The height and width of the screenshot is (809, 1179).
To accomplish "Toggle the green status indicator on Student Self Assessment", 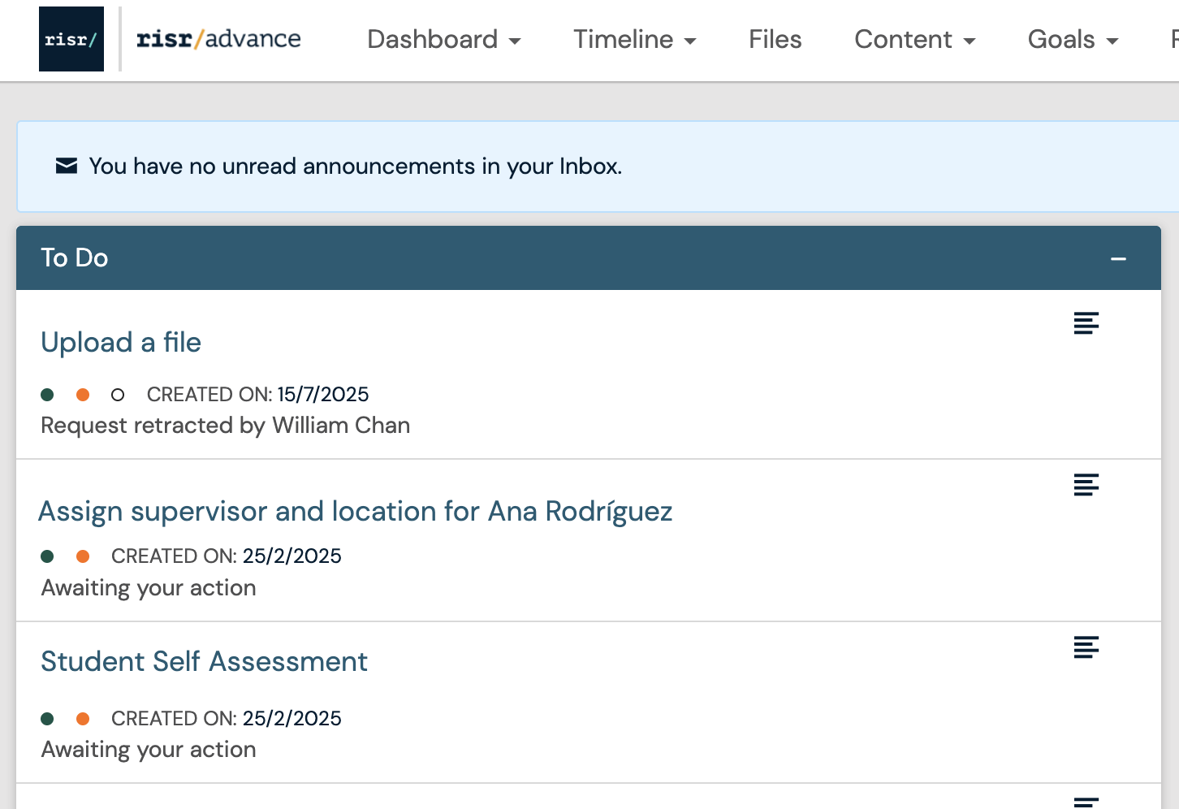I will (46, 718).
